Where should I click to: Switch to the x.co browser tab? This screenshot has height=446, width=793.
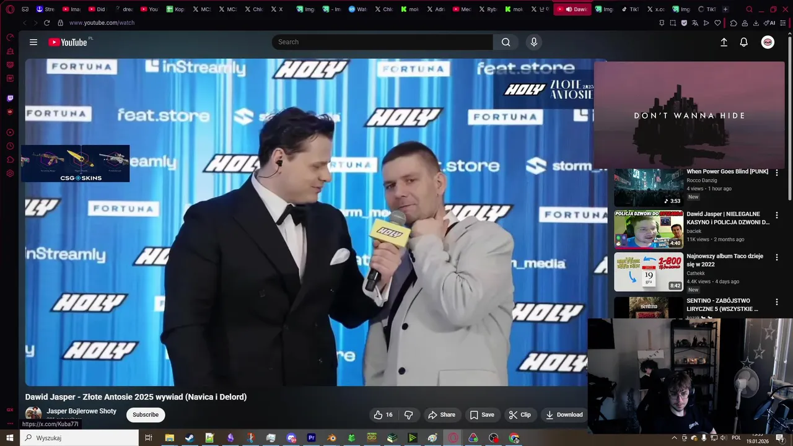pos(655,9)
